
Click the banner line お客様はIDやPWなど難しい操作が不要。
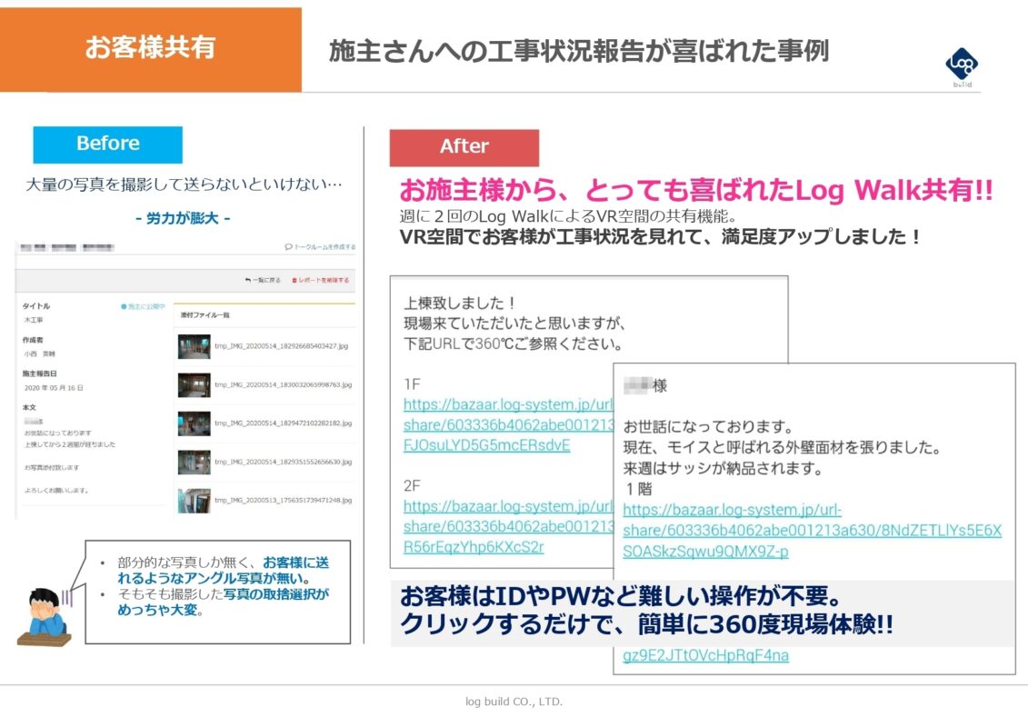[621, 596]
